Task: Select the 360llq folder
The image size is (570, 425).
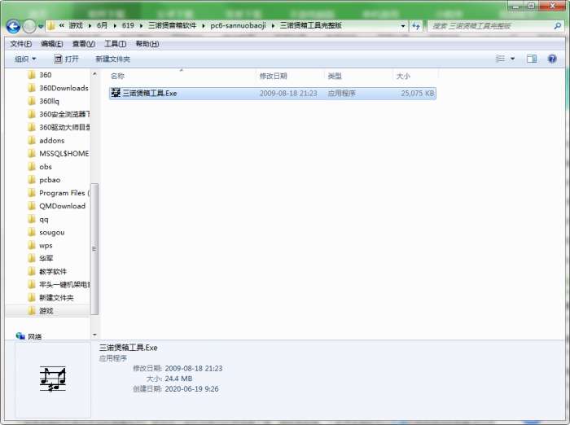Action: point(44,101)
